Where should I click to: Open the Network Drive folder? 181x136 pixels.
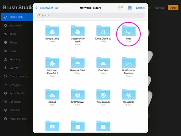coord(78,62)
